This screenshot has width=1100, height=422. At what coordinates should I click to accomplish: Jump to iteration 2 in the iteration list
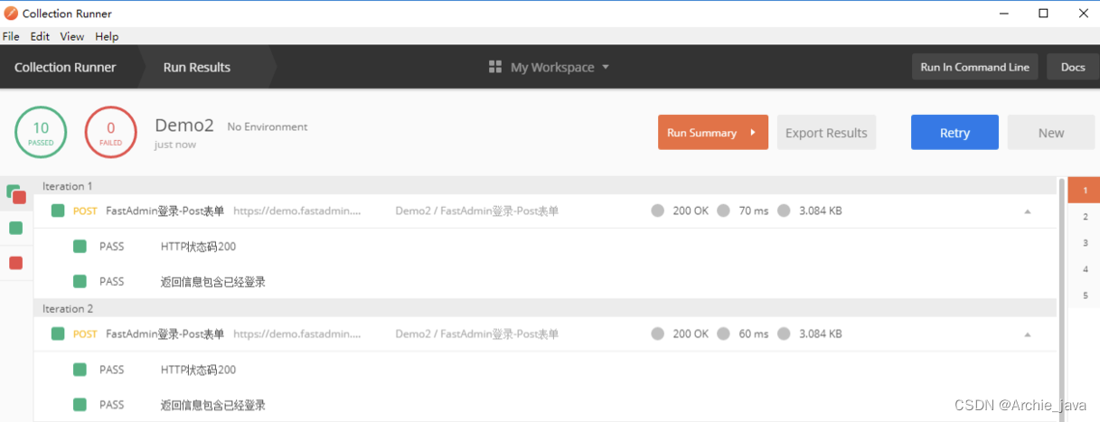1085,217
